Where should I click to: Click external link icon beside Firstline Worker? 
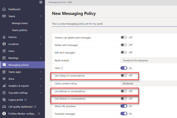[39, 114]
